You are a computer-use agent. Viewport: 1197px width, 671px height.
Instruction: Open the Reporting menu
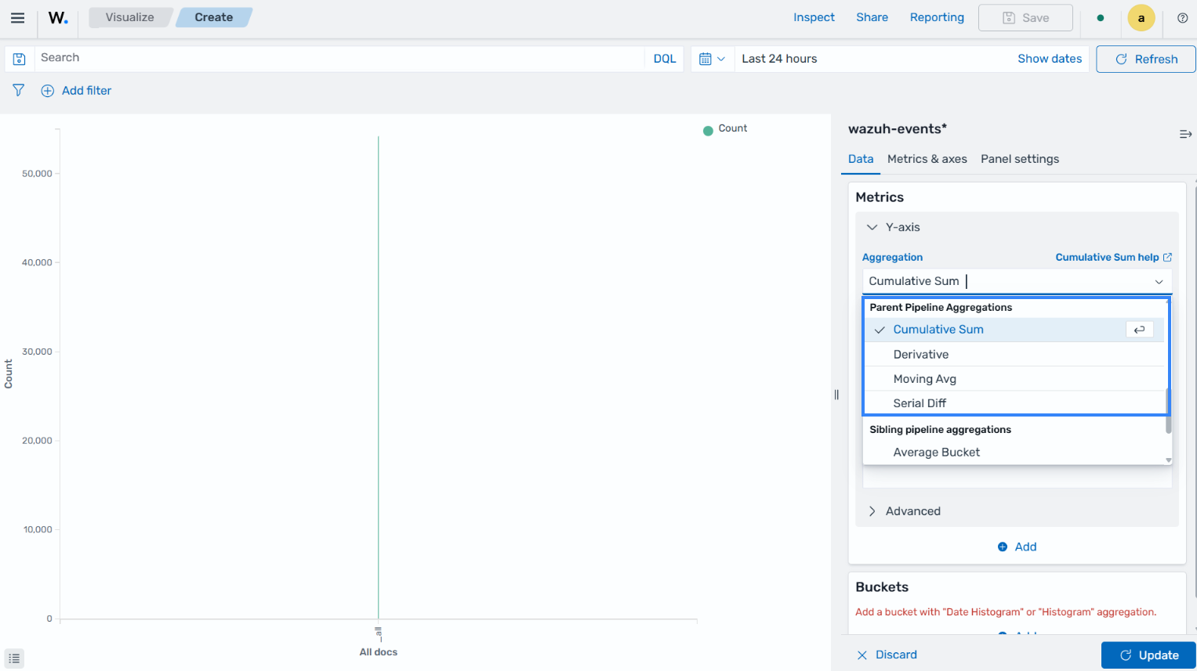[x=937, y=17]
